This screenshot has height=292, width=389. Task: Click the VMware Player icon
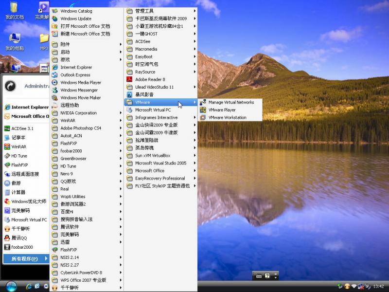pyautogui.click(x=203, y=110)
